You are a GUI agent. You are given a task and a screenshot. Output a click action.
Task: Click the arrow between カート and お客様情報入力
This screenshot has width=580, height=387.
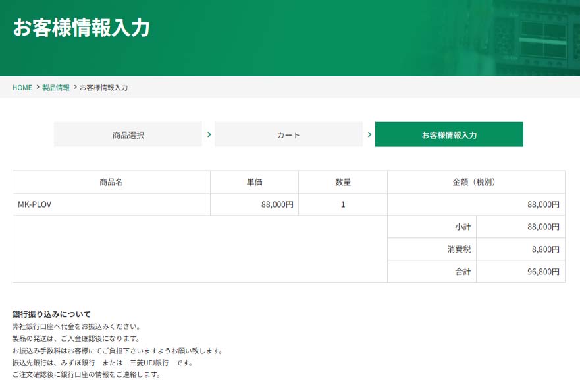(369, 134)
